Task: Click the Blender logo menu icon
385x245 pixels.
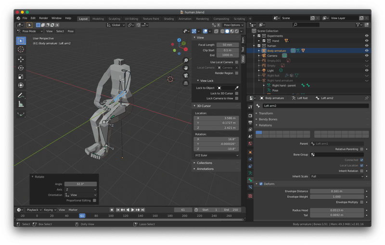Action: (x=18, y=18)
